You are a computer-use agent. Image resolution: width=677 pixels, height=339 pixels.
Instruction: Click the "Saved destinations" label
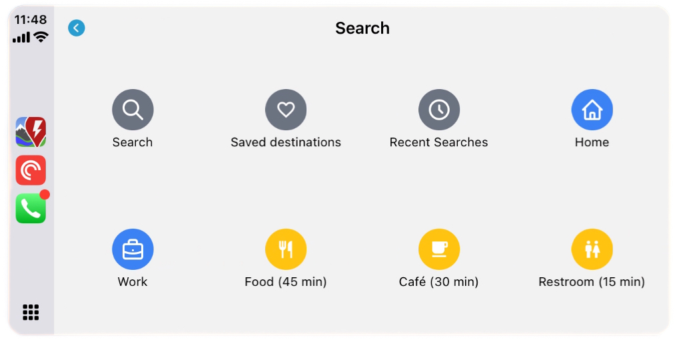coord(286,142)
